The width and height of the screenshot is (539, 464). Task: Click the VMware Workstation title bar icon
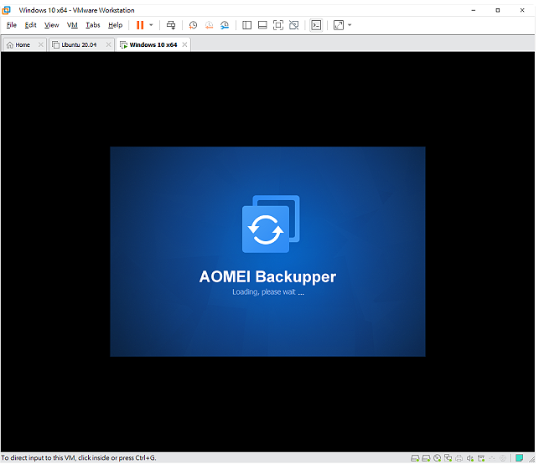pyautogui.click(x=6, y=10)
